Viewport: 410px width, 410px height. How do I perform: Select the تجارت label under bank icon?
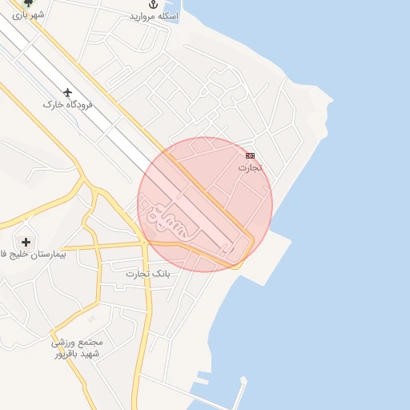tap(250, 167)
